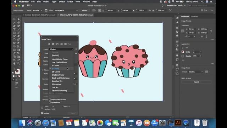Select the Eyedropper tool
The image size is (227, 128).
point(14,53)
